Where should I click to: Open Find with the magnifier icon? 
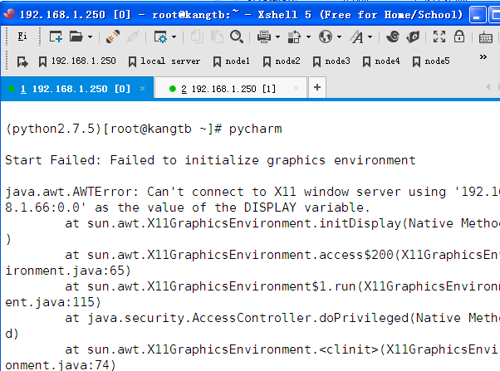(x=237, y=37)
